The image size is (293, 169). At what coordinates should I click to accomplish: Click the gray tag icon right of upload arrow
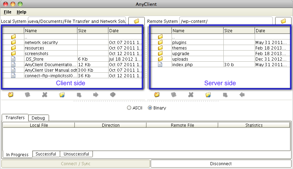113,95
